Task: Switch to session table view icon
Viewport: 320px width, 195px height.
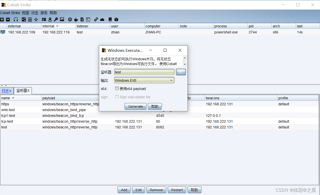Action: pyautogui.click(x=30, y=19)
